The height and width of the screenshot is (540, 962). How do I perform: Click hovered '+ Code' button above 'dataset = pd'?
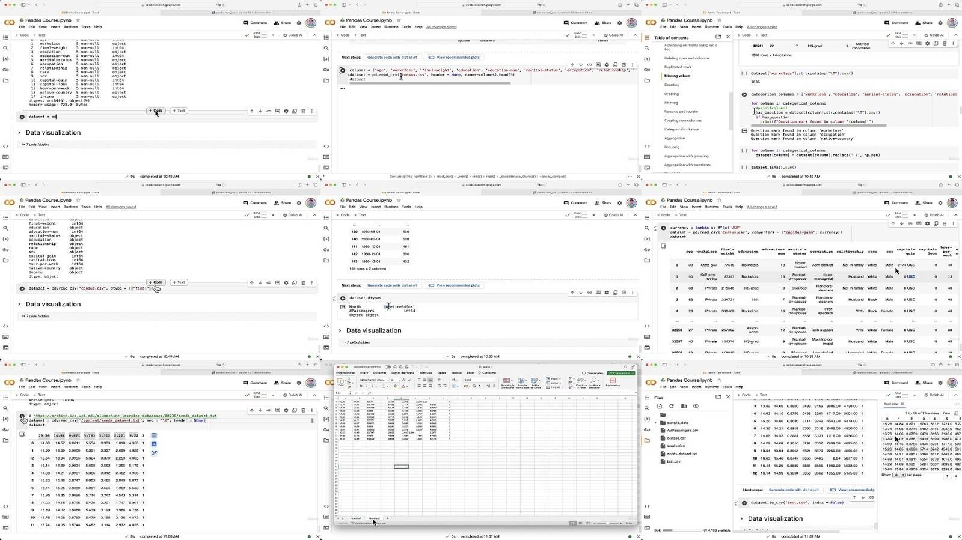pos(156,111)
